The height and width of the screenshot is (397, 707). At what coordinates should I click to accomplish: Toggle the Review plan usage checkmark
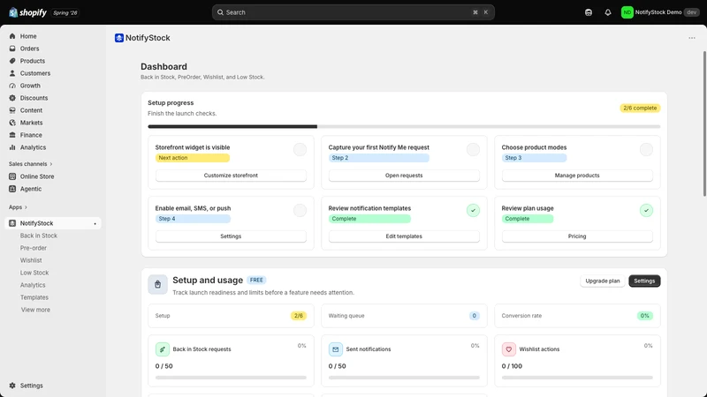(646, 210)
